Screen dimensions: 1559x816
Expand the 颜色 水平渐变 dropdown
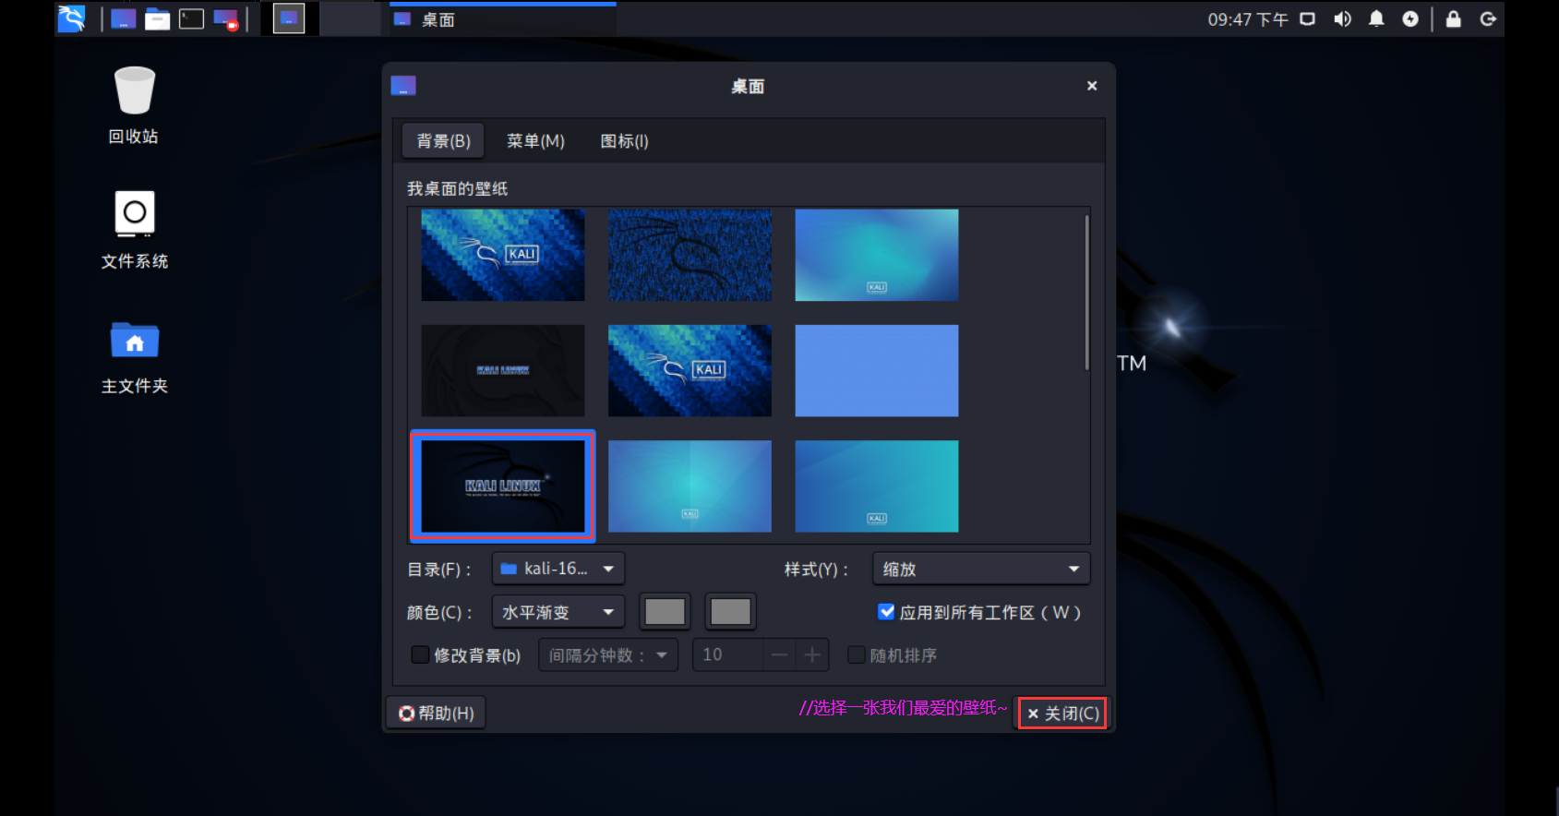click(558, 612)
